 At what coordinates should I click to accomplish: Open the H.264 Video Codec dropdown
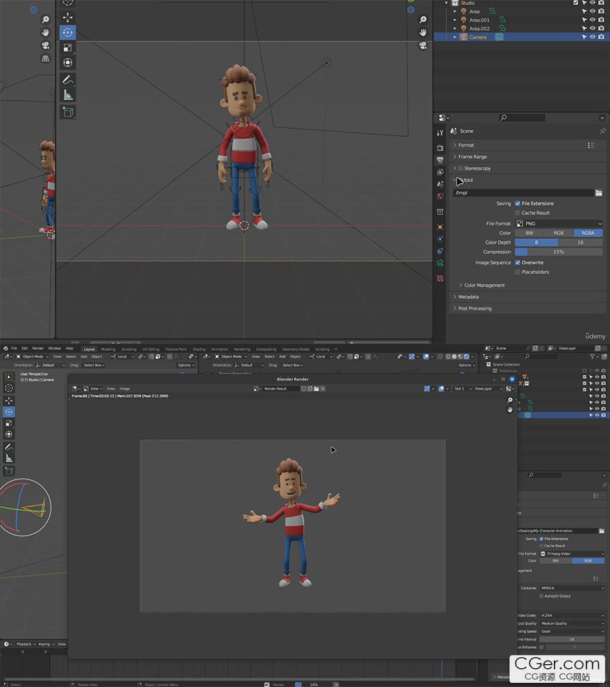[x=572, y=615]
